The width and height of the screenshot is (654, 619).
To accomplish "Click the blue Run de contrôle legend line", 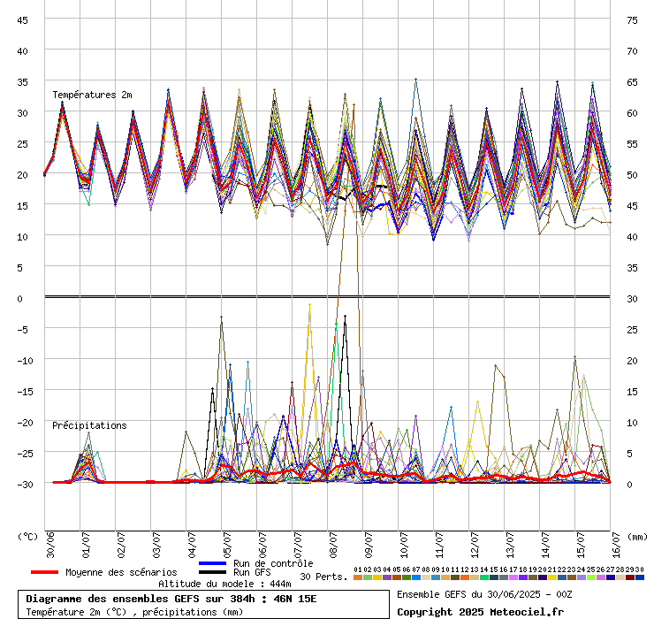I will click(x=213, y=563).
